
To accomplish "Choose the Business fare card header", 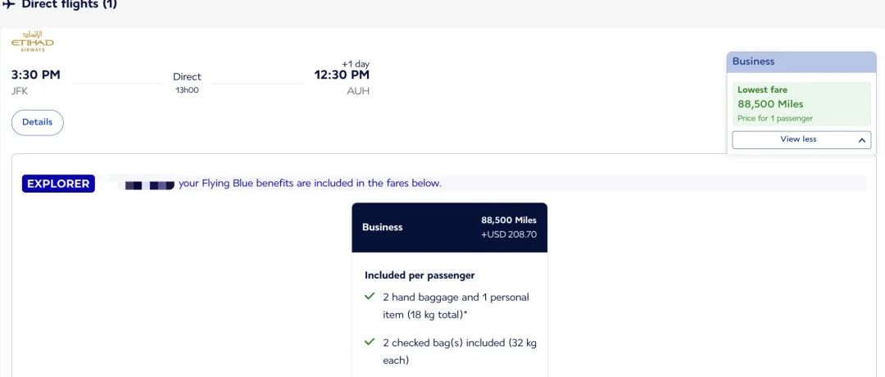I will (449, 227).
